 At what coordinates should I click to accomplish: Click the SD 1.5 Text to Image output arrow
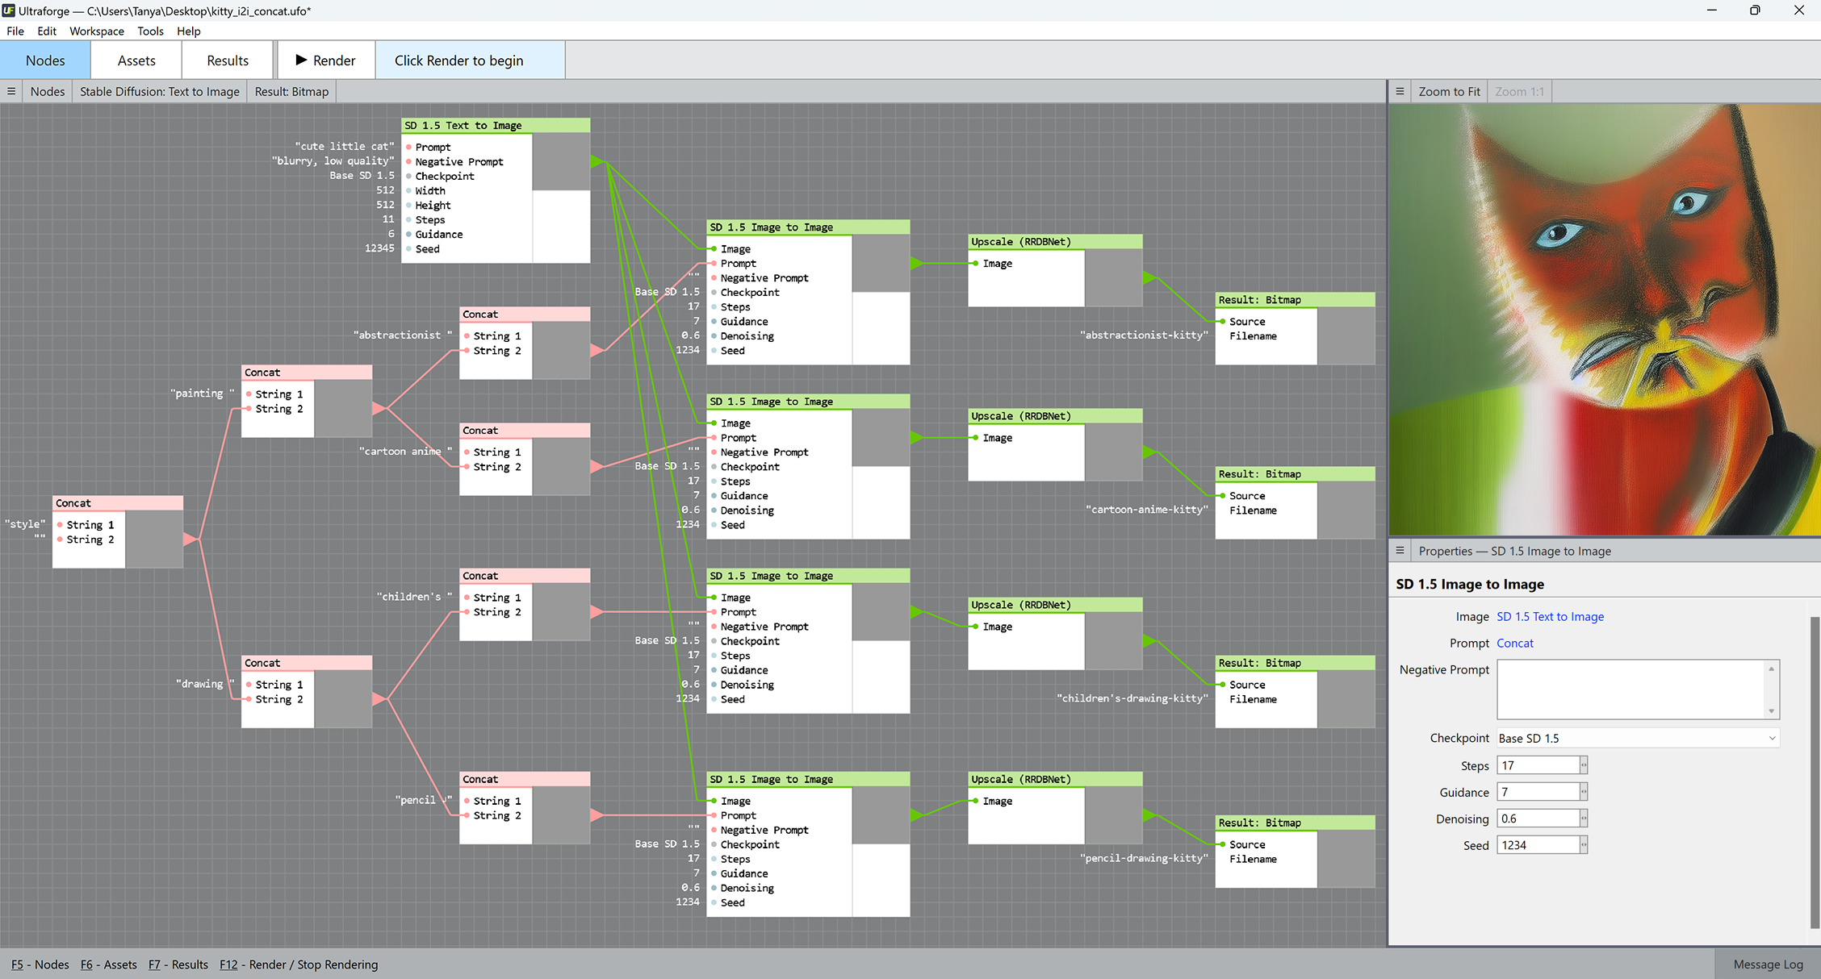[x=597, y=161]
